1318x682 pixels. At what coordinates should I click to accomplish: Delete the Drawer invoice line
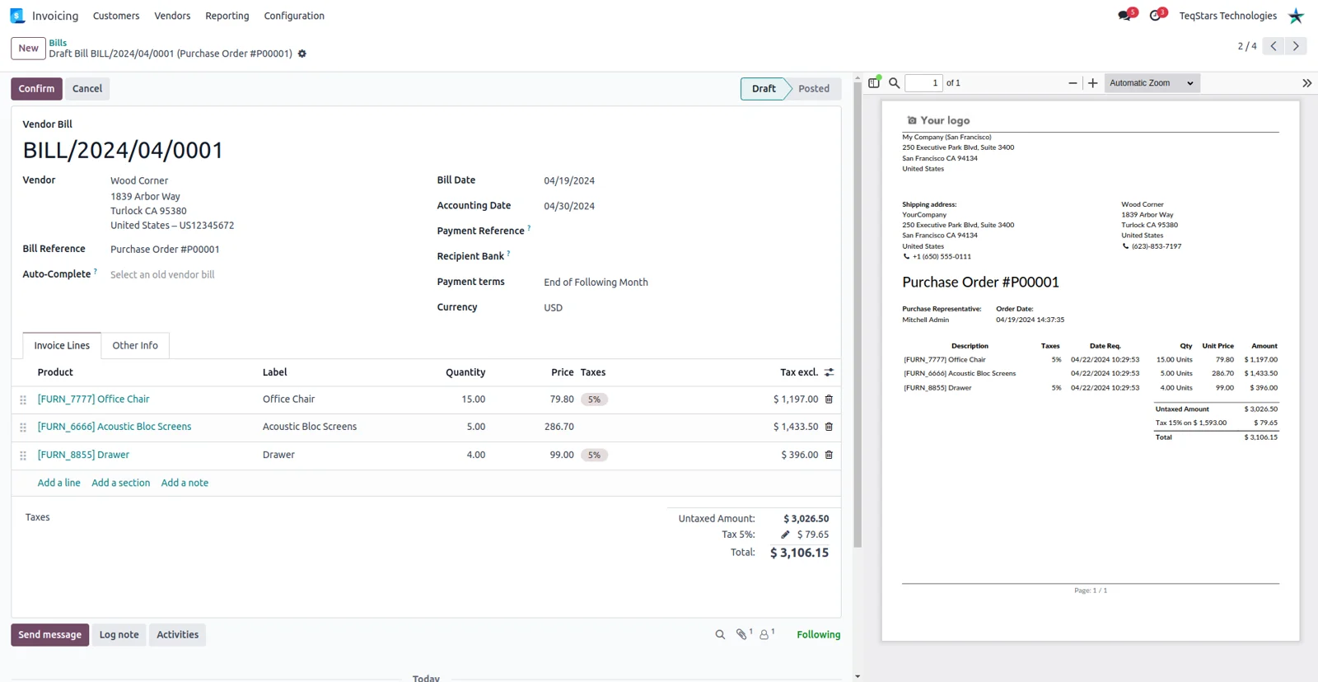829,455
